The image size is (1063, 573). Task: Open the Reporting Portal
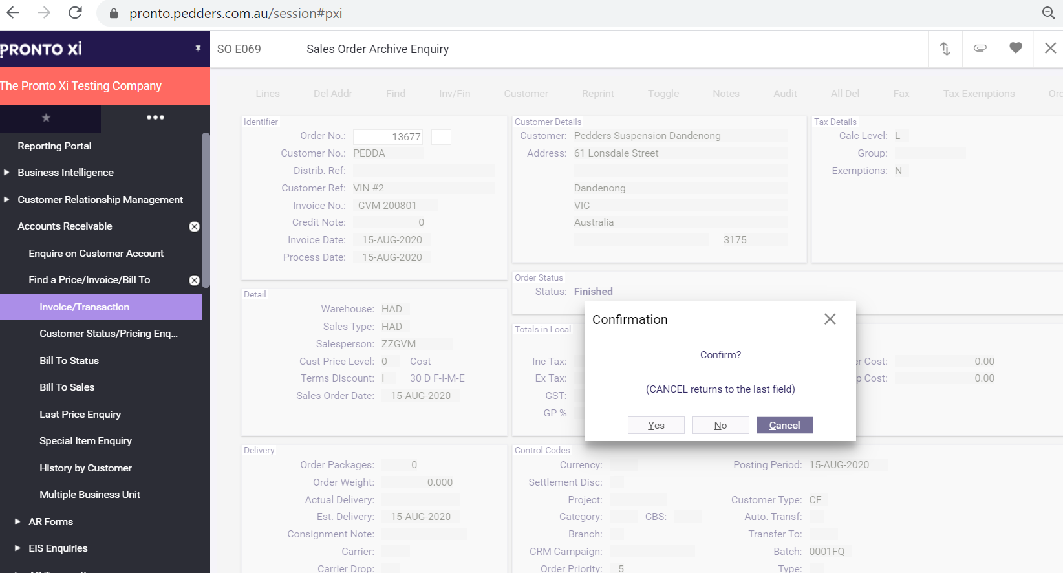tap(54, 146)
